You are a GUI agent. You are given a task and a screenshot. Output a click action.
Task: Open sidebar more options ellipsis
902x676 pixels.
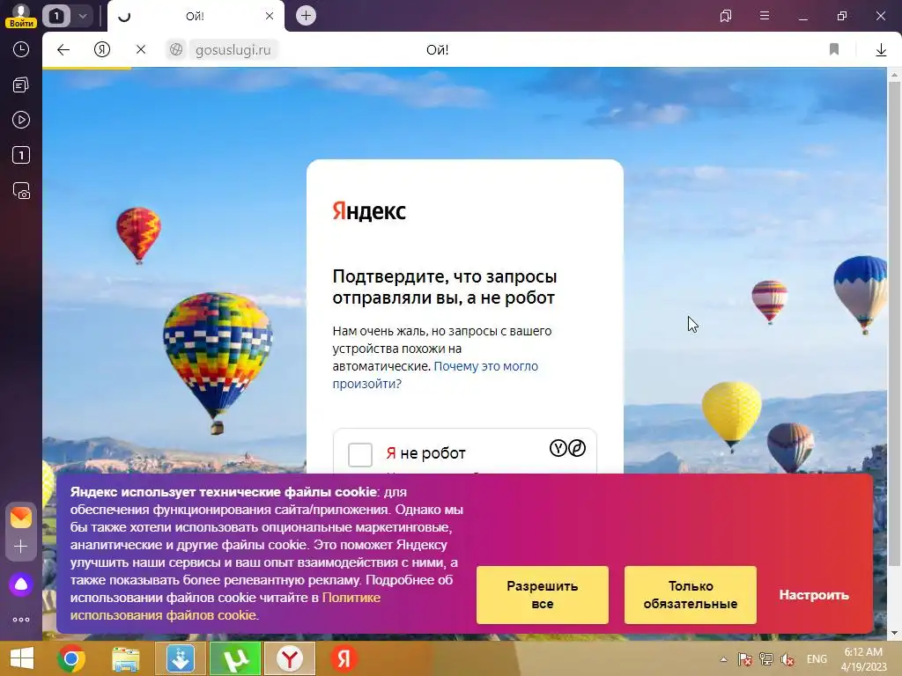coord(21,620)
